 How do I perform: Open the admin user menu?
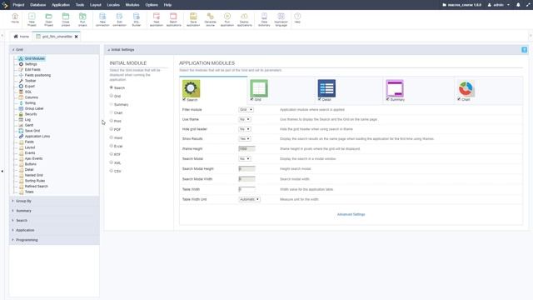pos(499,5)
